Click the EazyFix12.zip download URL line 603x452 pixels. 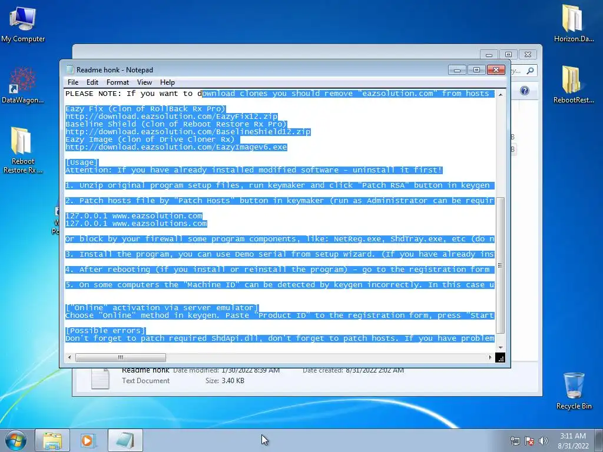point(171,117)
